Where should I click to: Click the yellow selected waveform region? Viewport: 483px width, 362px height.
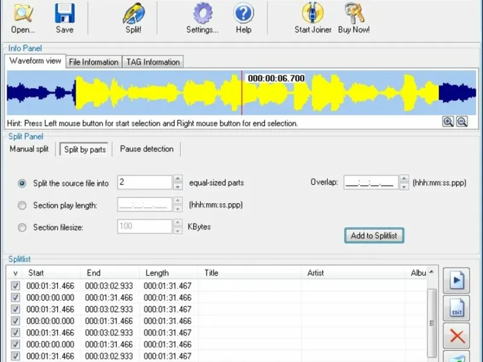pos(257,93)
